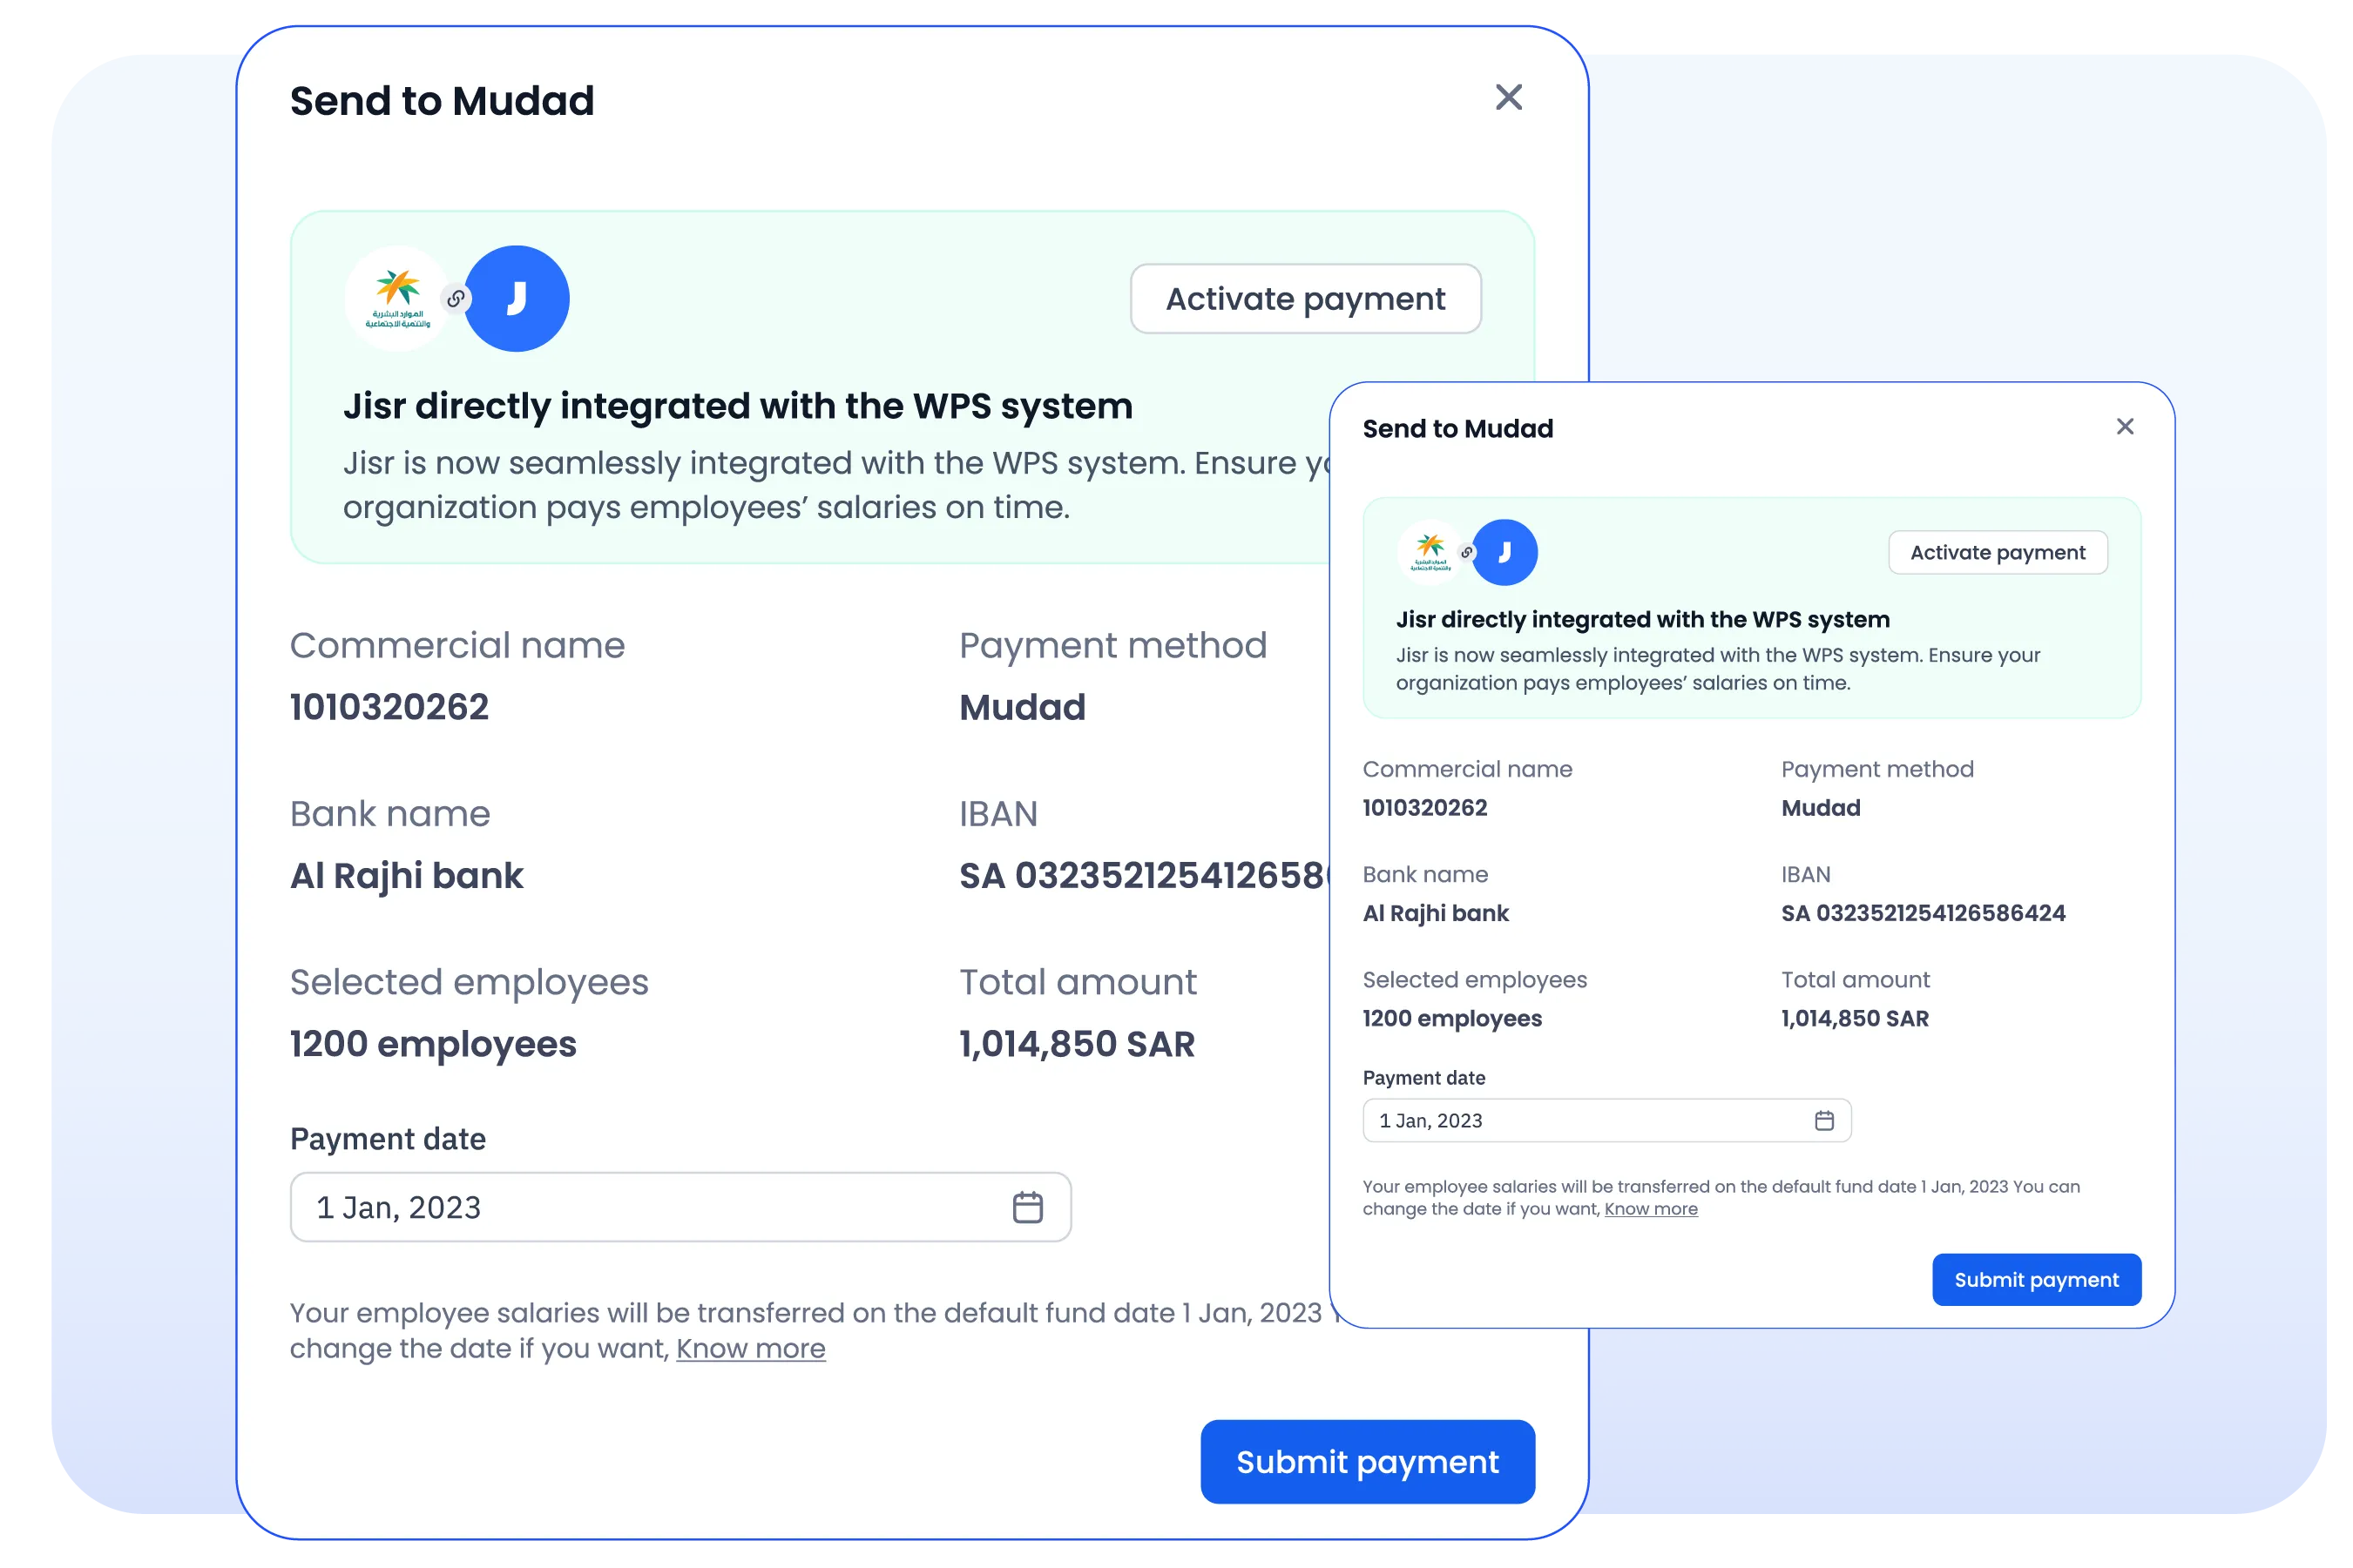Screen dimensions: 2353x1568
Task: Click the blue Jisr logo in small dialog
Action: tap(1505, 552)
